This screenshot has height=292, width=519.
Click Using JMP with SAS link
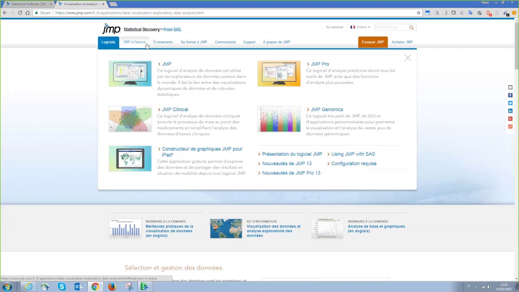point(353,154)
